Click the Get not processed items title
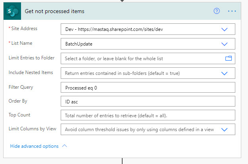This screenshot has width=248, height=164. [55, 11]
